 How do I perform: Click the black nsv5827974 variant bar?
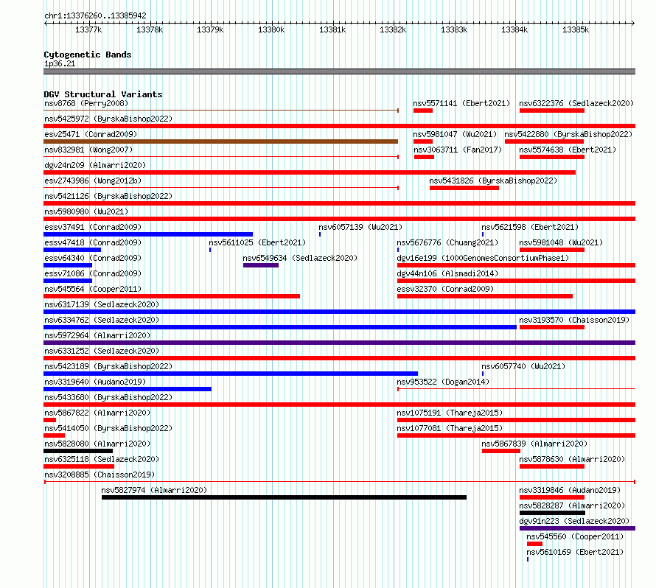click(x=284, y=497)
